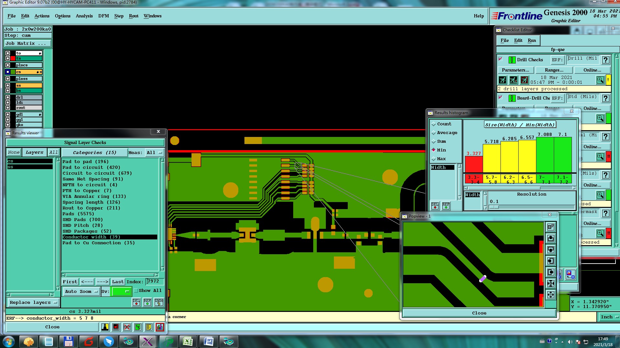The height and width of the screenshot is (348, 620).
Task: Click the green '12' numbered icon in Results viewer
Action: pyautogui.click(x=138, y=327)
